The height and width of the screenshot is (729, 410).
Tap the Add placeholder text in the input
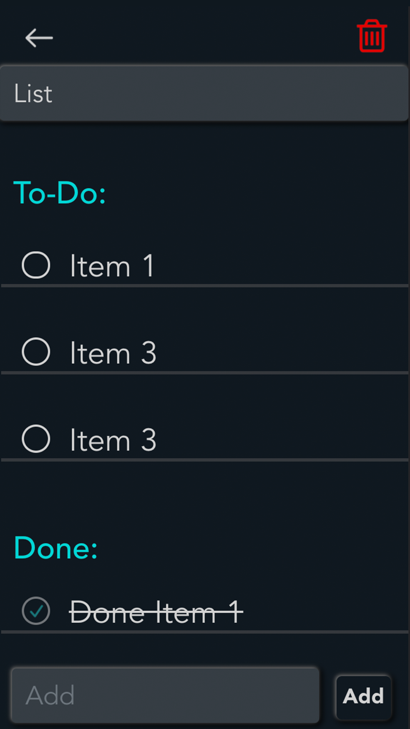pos(50,695)
